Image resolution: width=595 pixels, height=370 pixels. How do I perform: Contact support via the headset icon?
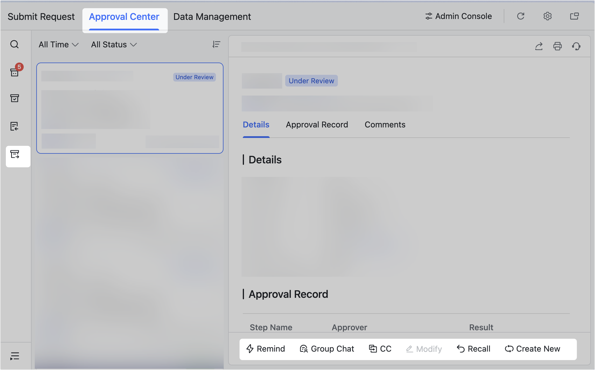pyautogui.click(x=576, y=46)
